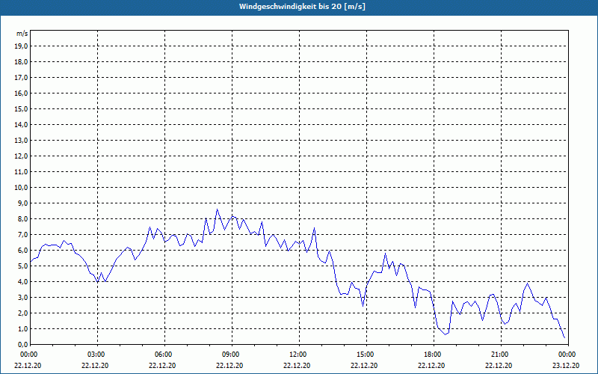Image resolution: width=598 pixels, height=374 pixels.
Task: Pick the "1,0" y-axis label
Action: 22,328
